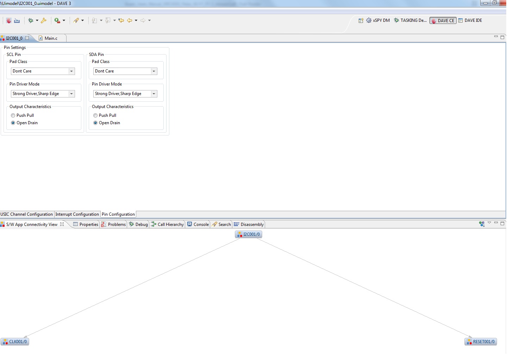Start debugging with the green bug icon

(x=31, y=20)
